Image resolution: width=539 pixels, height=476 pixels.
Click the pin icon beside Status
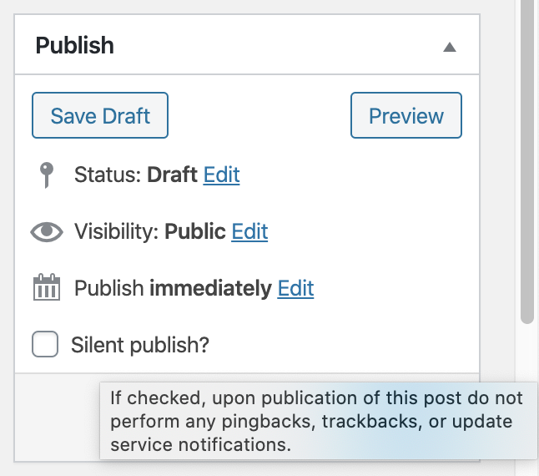pos(47,175)
